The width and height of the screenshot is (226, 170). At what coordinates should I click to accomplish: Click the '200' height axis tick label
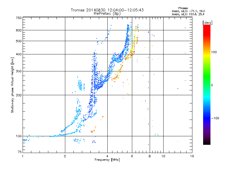pos(19,95)
